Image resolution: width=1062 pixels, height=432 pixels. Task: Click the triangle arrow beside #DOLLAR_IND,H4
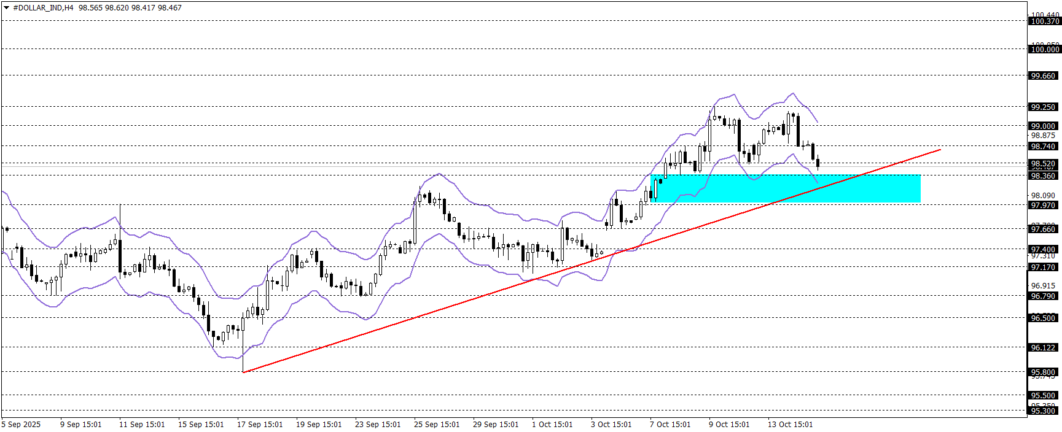pyautogui.click(x=7, y=8)
